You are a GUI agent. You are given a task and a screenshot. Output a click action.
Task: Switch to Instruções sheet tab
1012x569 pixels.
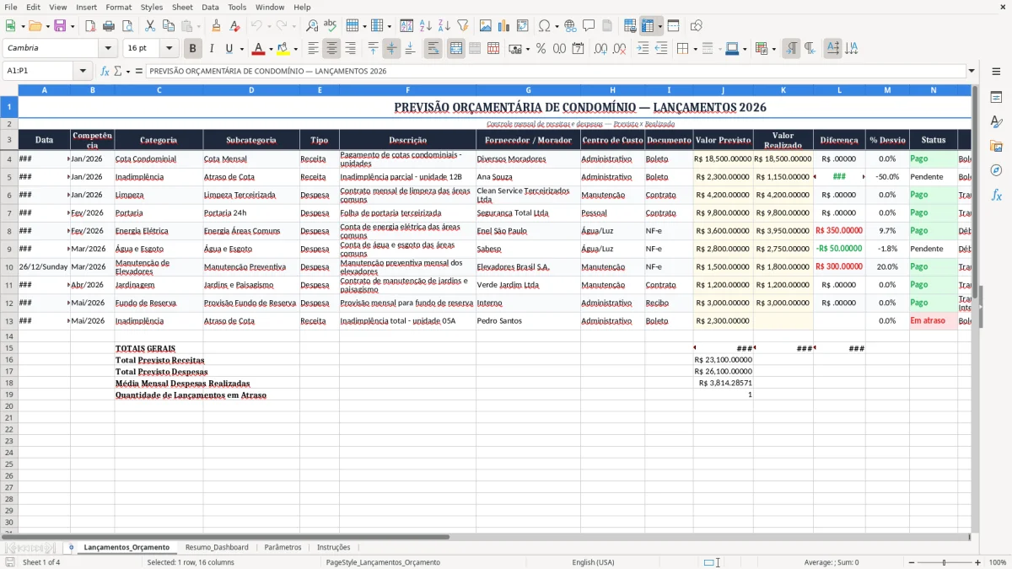pyautogui.click(x=334, y=547)
